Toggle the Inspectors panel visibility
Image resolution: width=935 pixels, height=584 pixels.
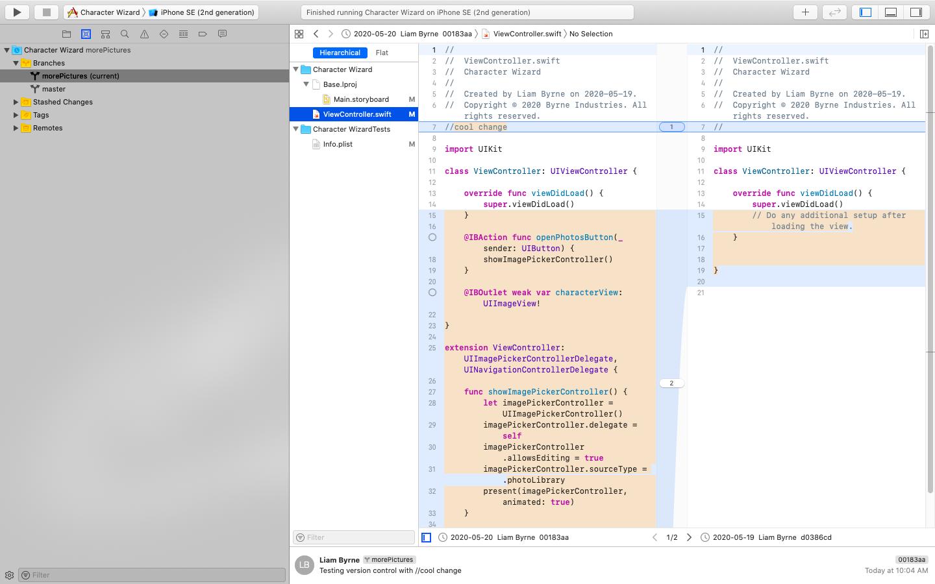pos(916,12)
